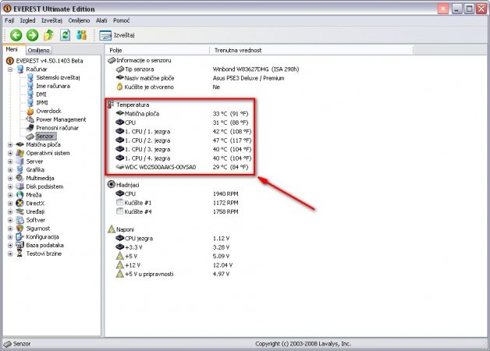Open the Alati menu
Viewport: 490px width, 351px height.
(x=101, y=20)
